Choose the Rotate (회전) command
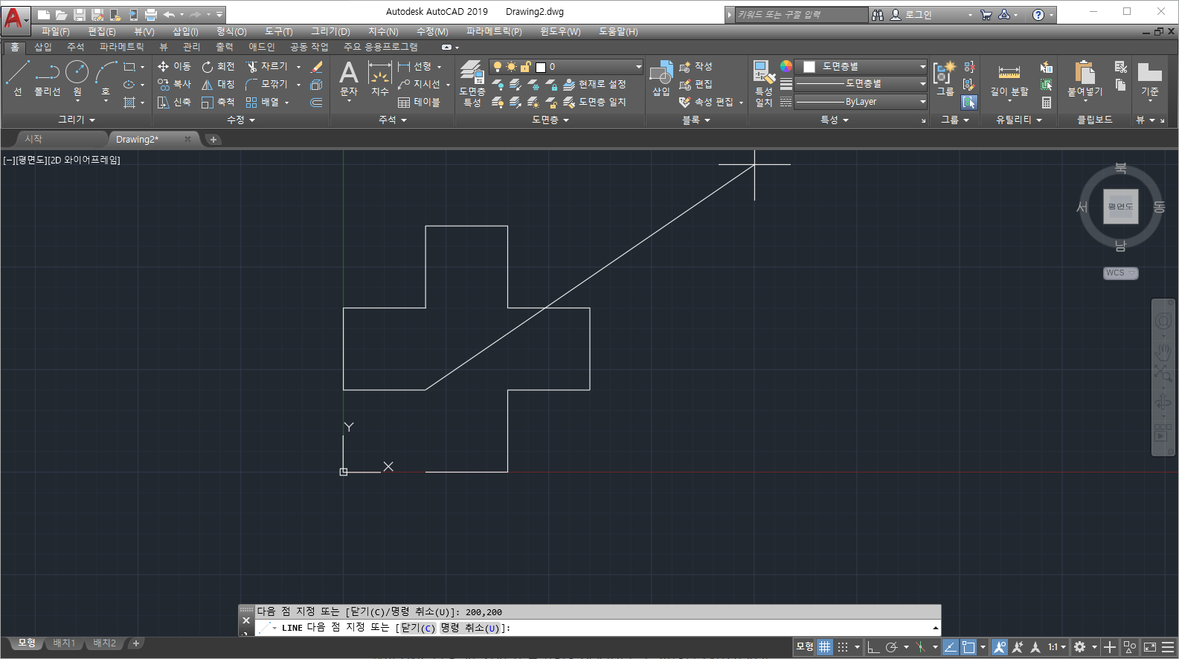Image resolution: width=1179 pixels, height=659 pixels. [218, 66]
